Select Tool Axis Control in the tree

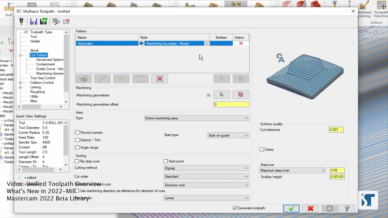pos(43,78)
